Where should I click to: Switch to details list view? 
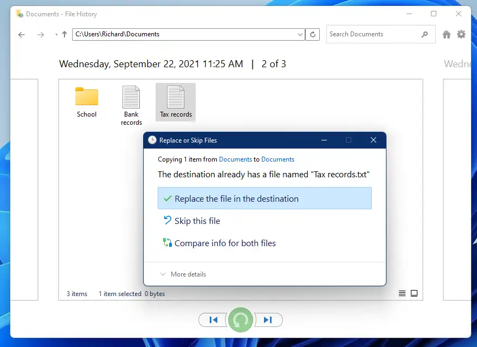tap(402, 293)
